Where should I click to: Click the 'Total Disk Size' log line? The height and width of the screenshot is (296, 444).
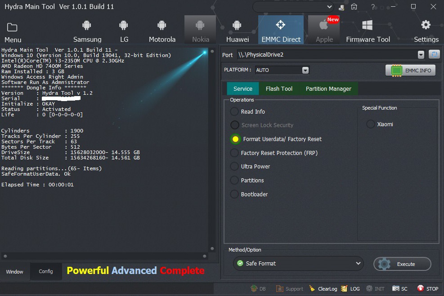pos(71,158)
